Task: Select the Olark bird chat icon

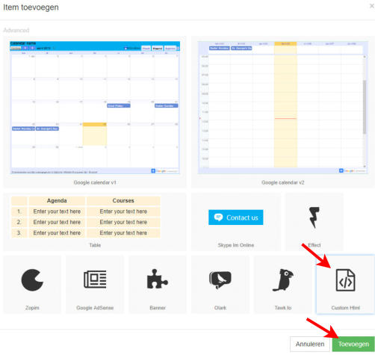Action: pyautogui.click(x=220, y=280)
